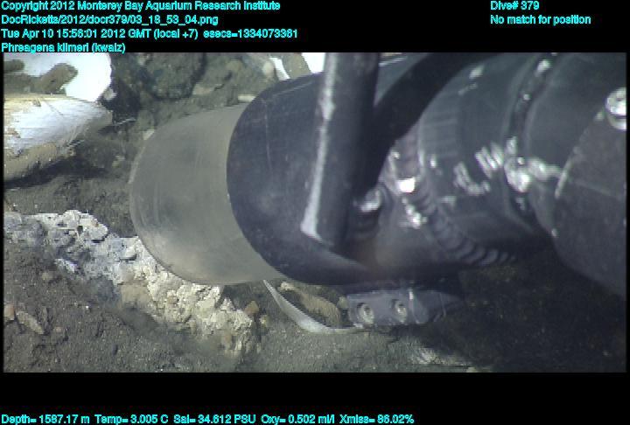Click the Sal= 34.612 PSU reading
630x425 pixels.
click(214, 420)
